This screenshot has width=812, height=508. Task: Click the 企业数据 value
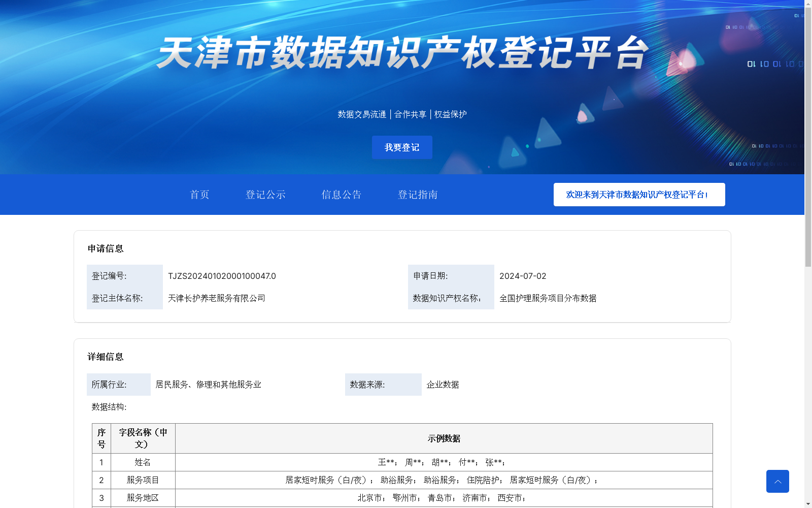coord(443,385)
